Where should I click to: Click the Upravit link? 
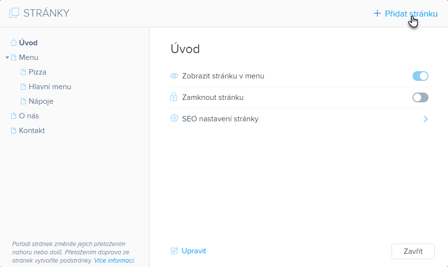click(194, 251)
